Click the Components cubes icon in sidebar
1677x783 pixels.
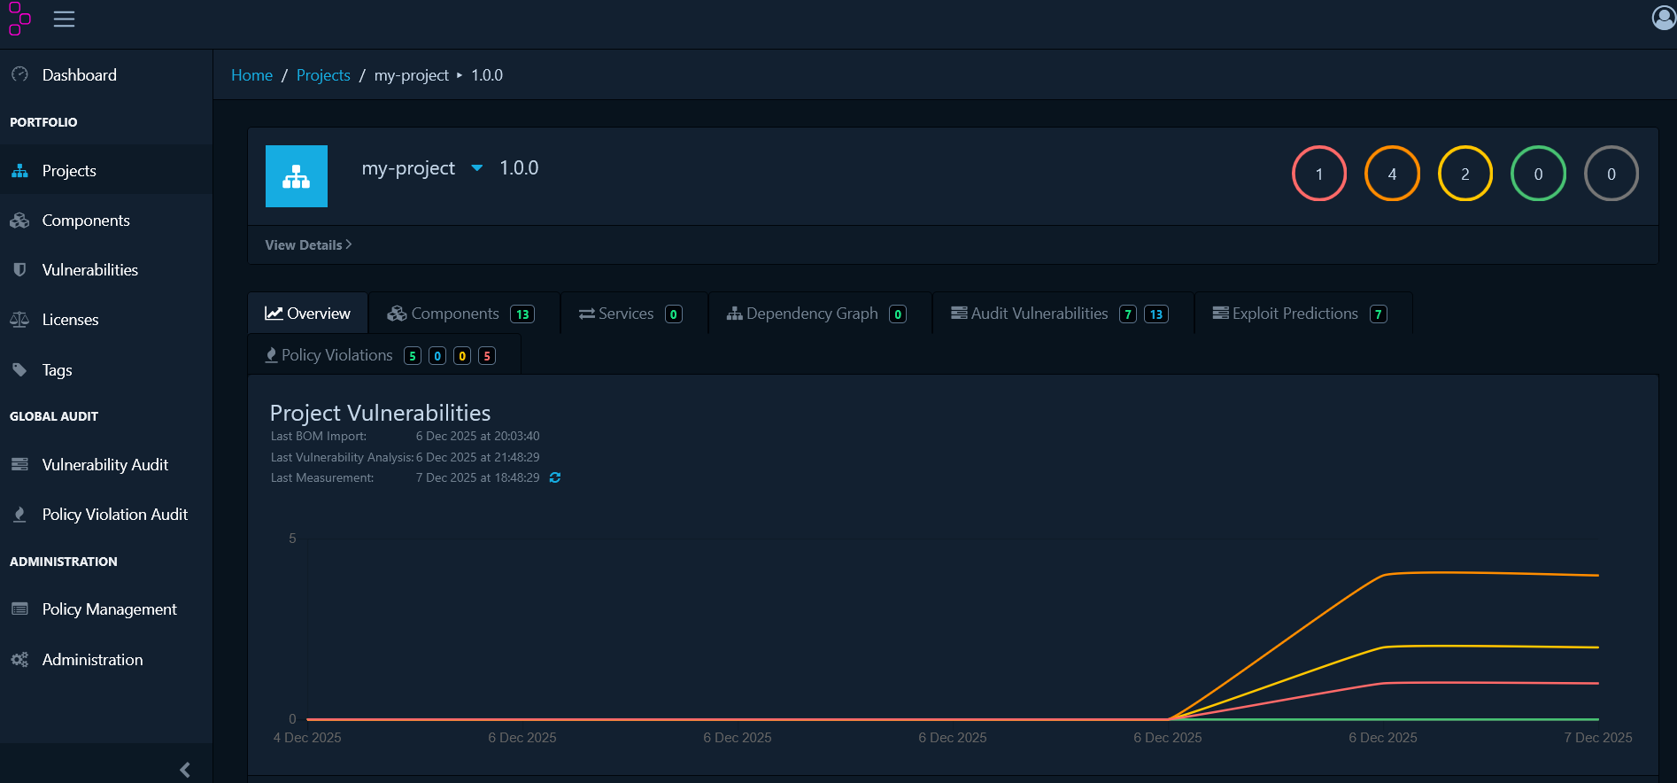point(19,221)
